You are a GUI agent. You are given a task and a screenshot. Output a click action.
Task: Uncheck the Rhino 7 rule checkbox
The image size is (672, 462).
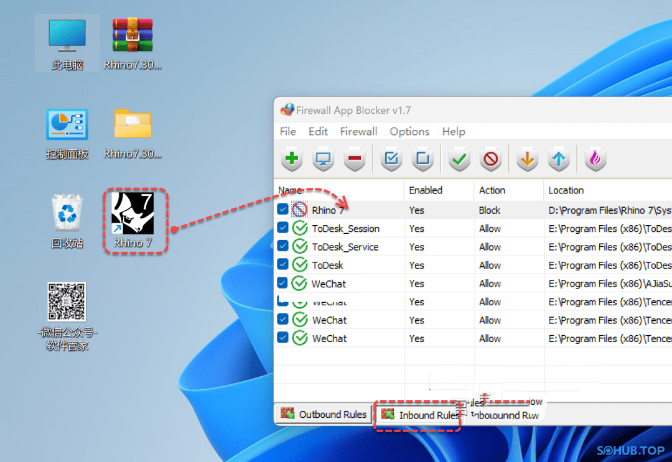pos(282,210)
